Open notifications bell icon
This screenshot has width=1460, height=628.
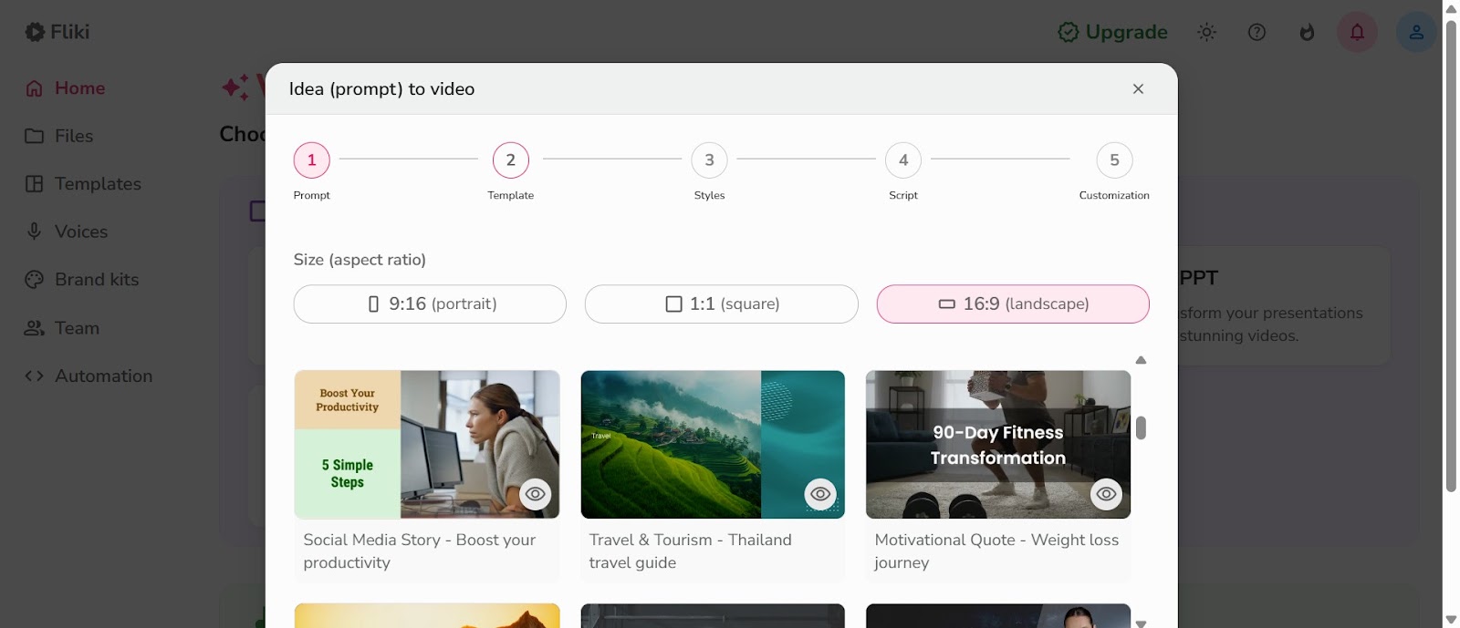point(1358,32)
